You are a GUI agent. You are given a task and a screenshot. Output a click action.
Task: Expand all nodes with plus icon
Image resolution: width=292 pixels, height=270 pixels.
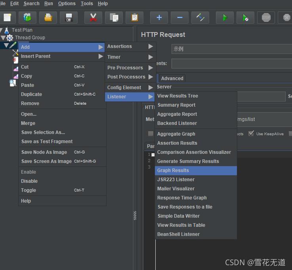[159, 17]
